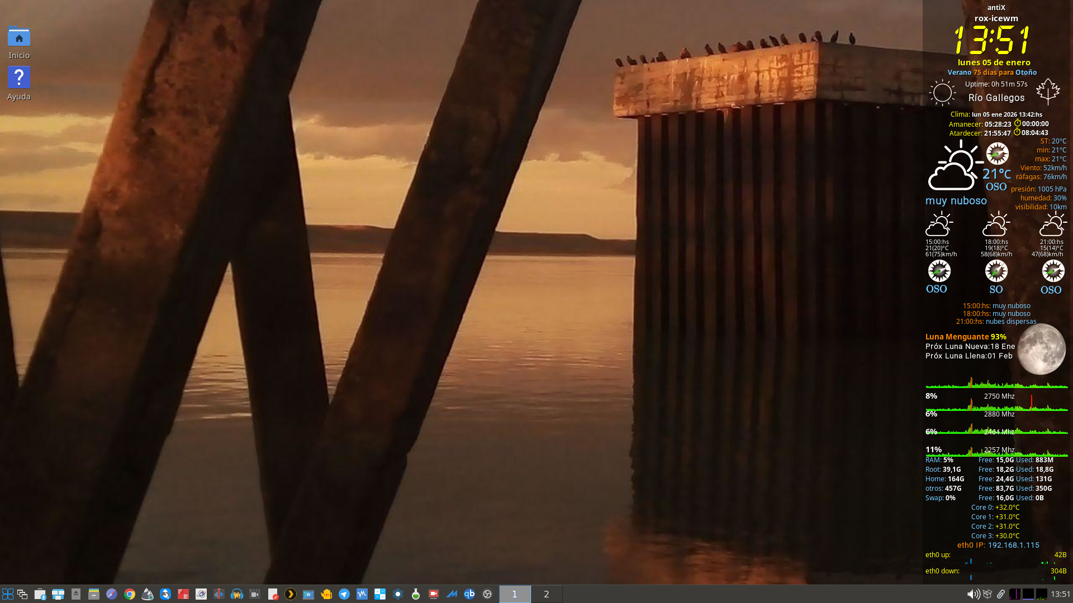This screenshot has height=603, width=1073.
Task: Open the Ayuda help desktop icon
Action: tap(18, 78)
